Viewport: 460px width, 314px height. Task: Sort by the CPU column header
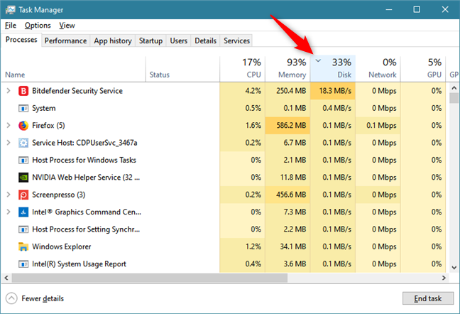coord(242,69)
